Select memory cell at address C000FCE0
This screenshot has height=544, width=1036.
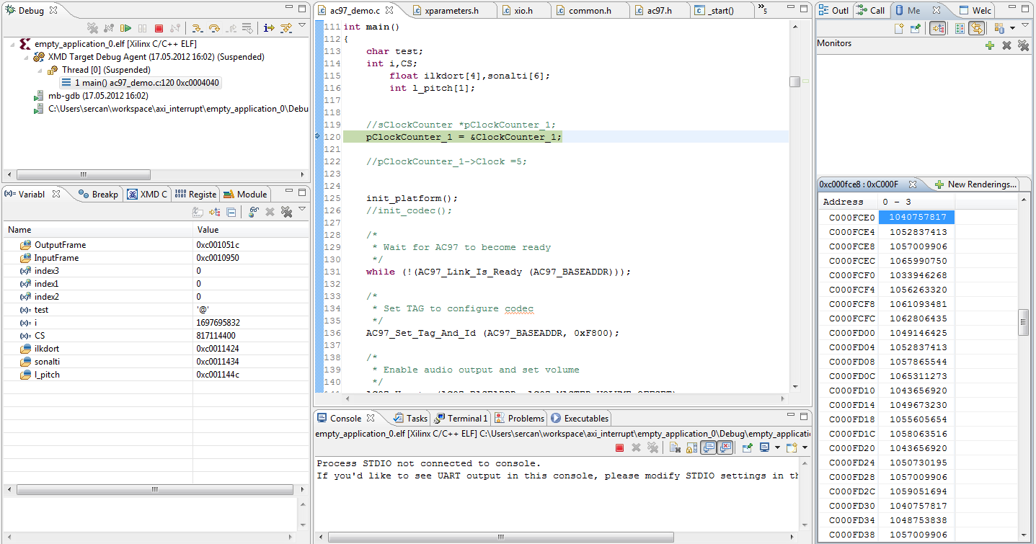(x=916, y=218)
